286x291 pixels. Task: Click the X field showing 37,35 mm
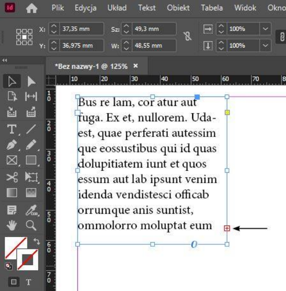[82, 29]
